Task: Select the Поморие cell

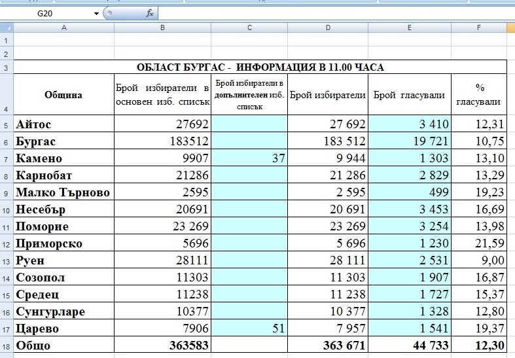Action: click(x=63, y=226)
